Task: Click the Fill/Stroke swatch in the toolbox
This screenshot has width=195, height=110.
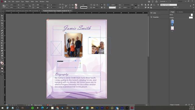Action: (2, 63)
